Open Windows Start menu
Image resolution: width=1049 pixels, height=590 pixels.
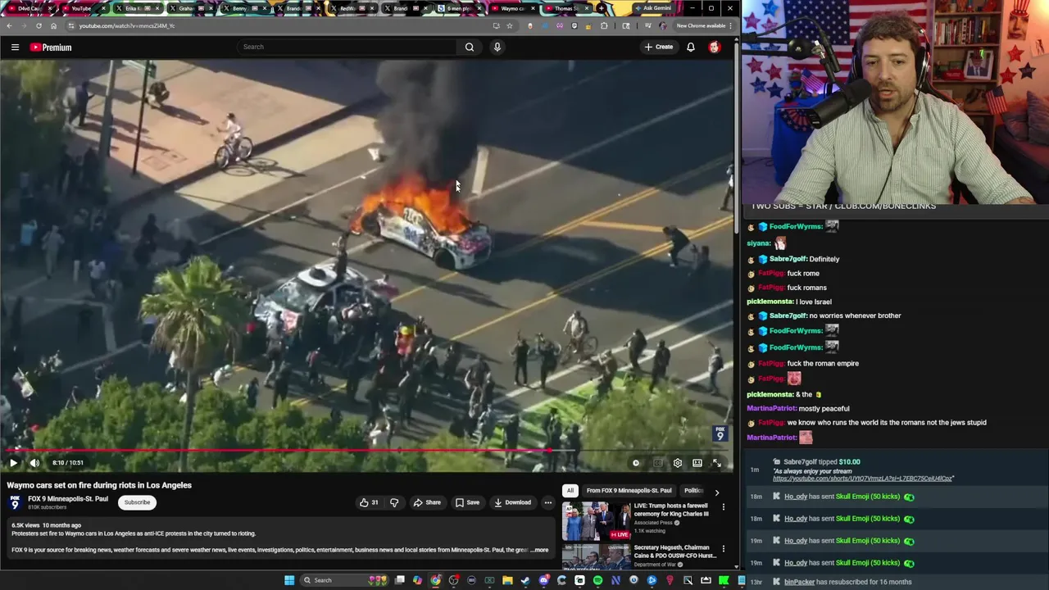(x=289, y=580)
